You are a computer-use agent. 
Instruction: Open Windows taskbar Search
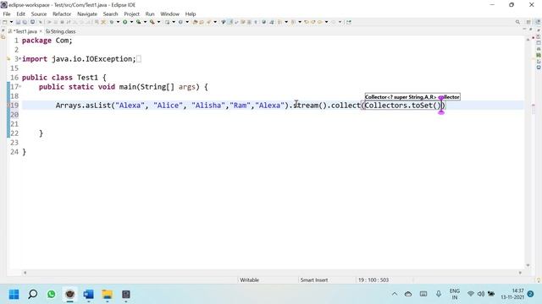[x=33, y=295]
